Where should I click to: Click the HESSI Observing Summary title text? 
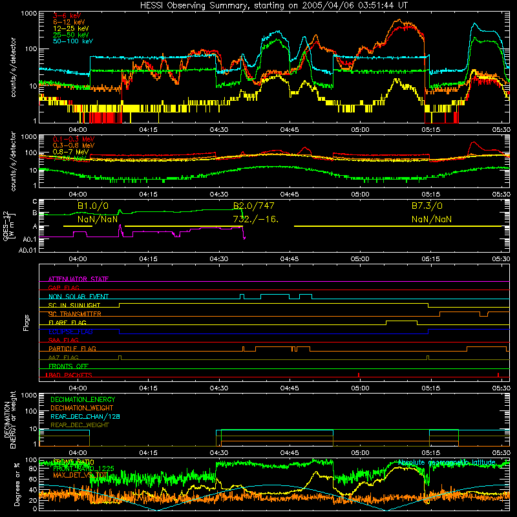273,6
